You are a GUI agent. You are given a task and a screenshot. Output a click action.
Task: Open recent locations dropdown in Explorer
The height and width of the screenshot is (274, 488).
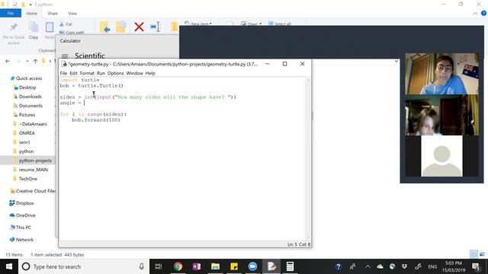coord(27,61)
